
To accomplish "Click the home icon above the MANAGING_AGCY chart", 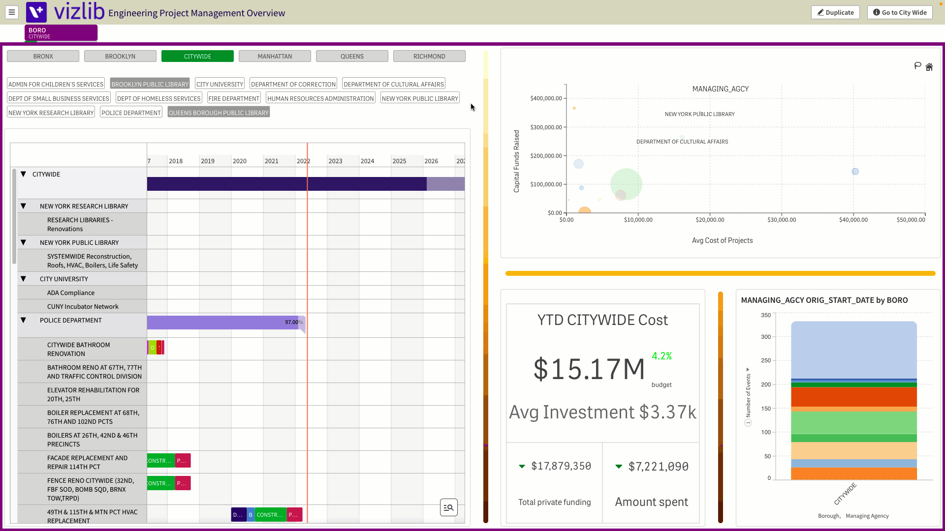I will click(929, 67).
